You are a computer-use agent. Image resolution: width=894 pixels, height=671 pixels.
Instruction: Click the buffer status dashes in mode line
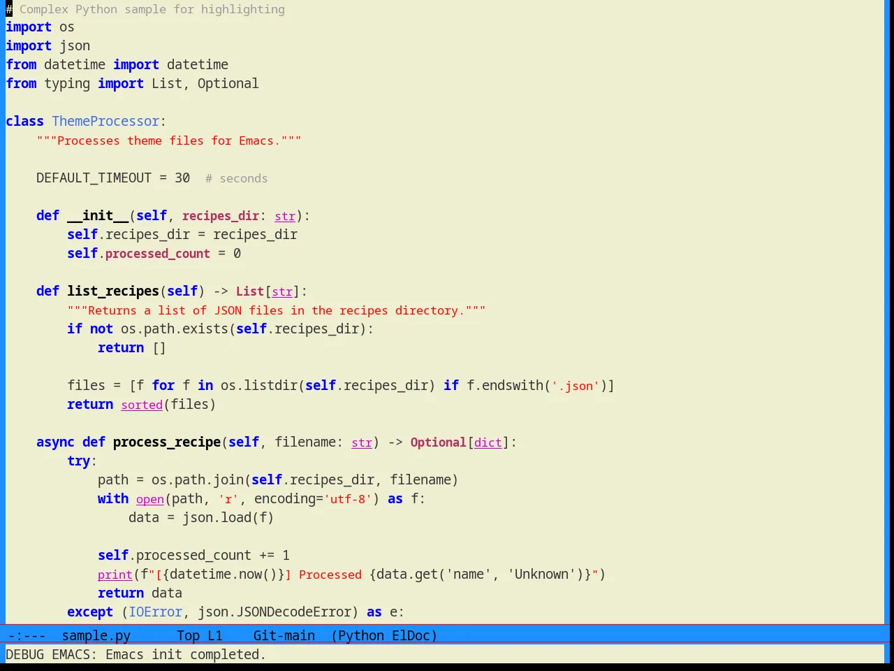tap(27, 635)
